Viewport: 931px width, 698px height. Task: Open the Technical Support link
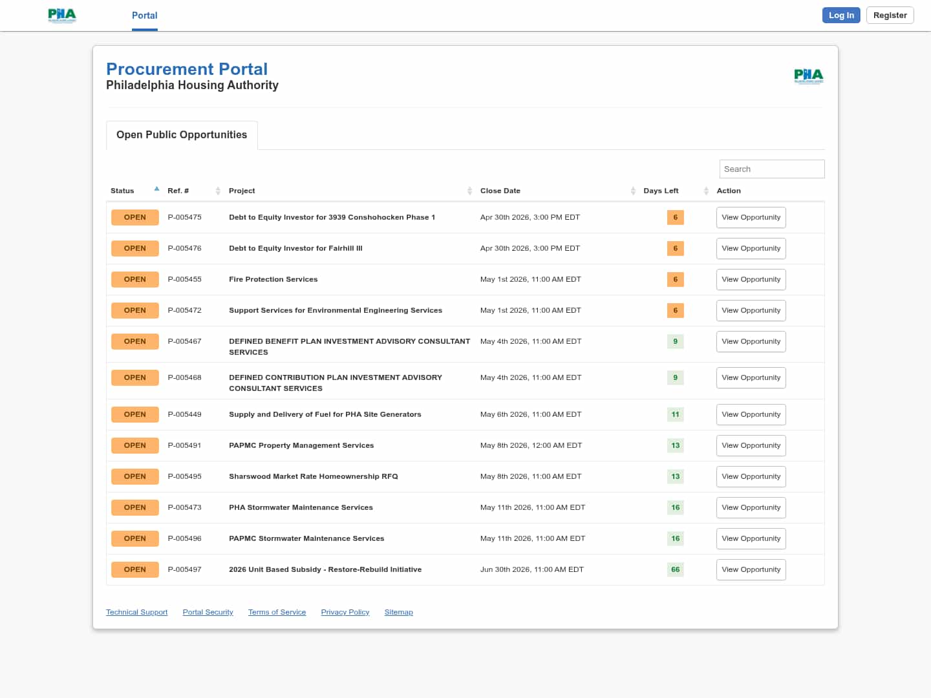[x=136, y=612]
